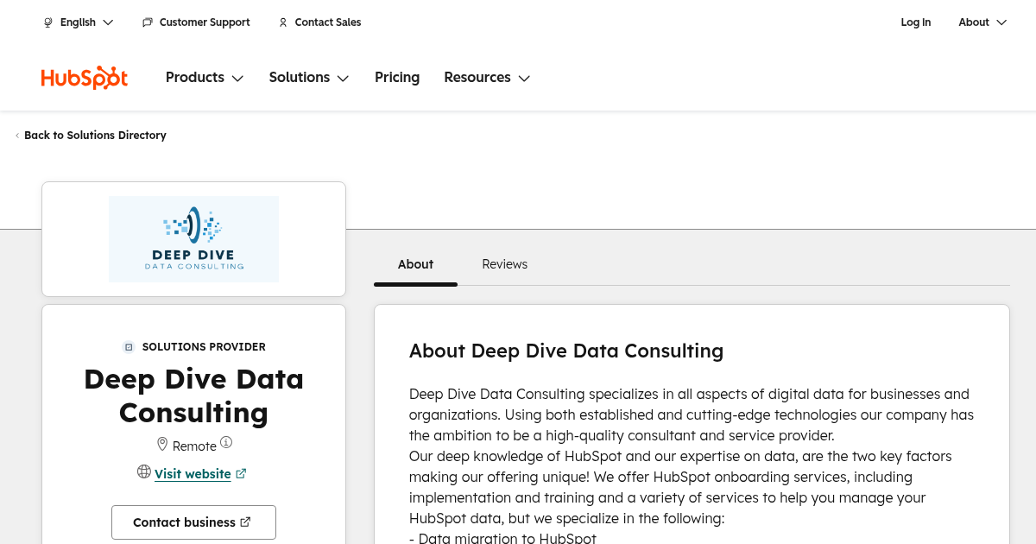Click the info icon next to Remote
This screenshot has height=544, width=1036.
coord(226,442)
